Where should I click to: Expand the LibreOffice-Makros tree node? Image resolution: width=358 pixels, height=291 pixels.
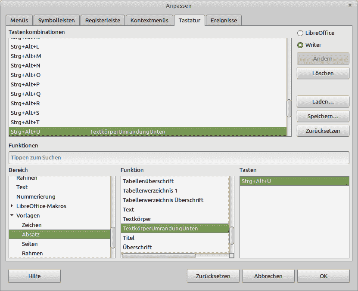click(12, 206)
